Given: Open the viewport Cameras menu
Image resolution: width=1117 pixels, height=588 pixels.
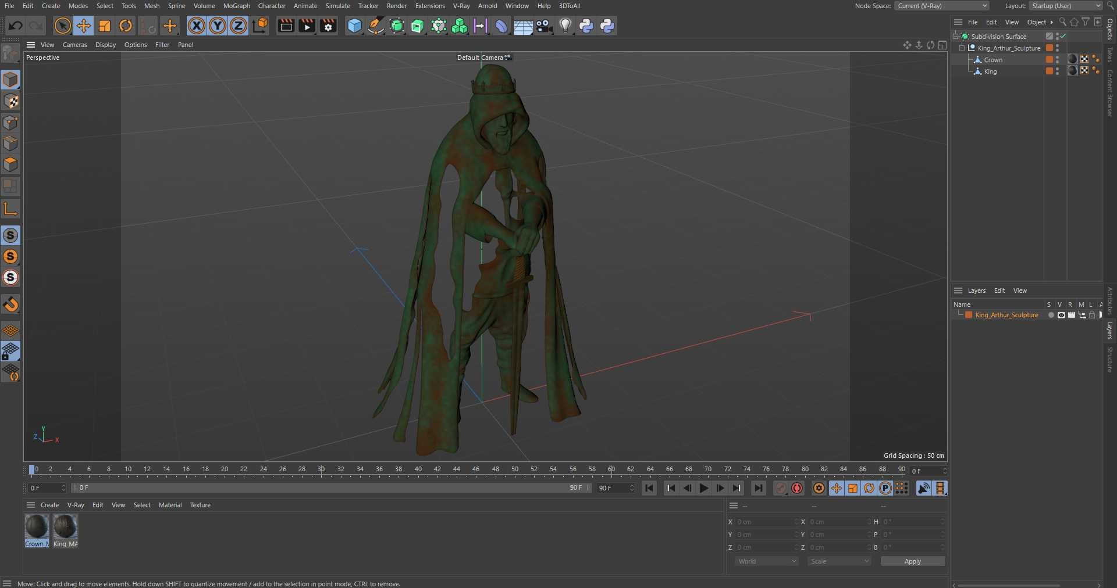Looking at the screenshot, I should pos(74,45).
